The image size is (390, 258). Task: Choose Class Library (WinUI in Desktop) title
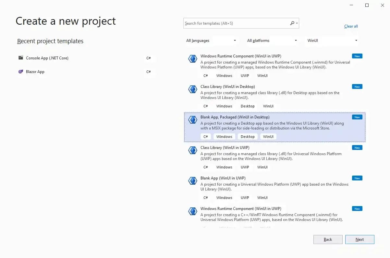coord(227,87)
